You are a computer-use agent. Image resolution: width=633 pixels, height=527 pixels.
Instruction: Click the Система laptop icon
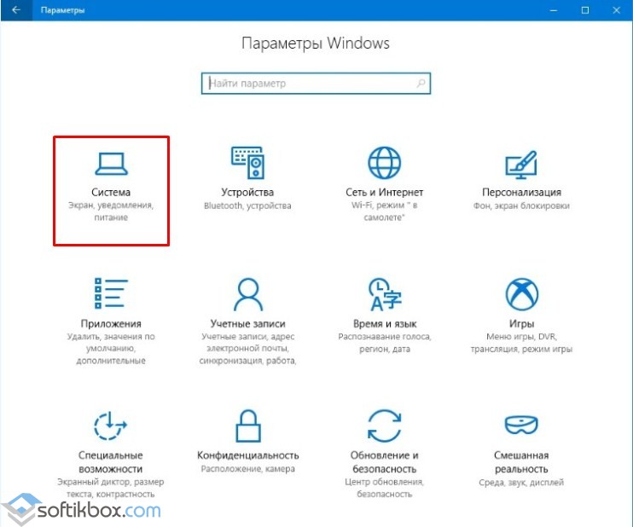(x=111, y=163)
